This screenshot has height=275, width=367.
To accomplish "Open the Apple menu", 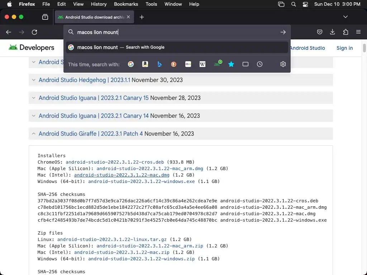I will 9,4.
